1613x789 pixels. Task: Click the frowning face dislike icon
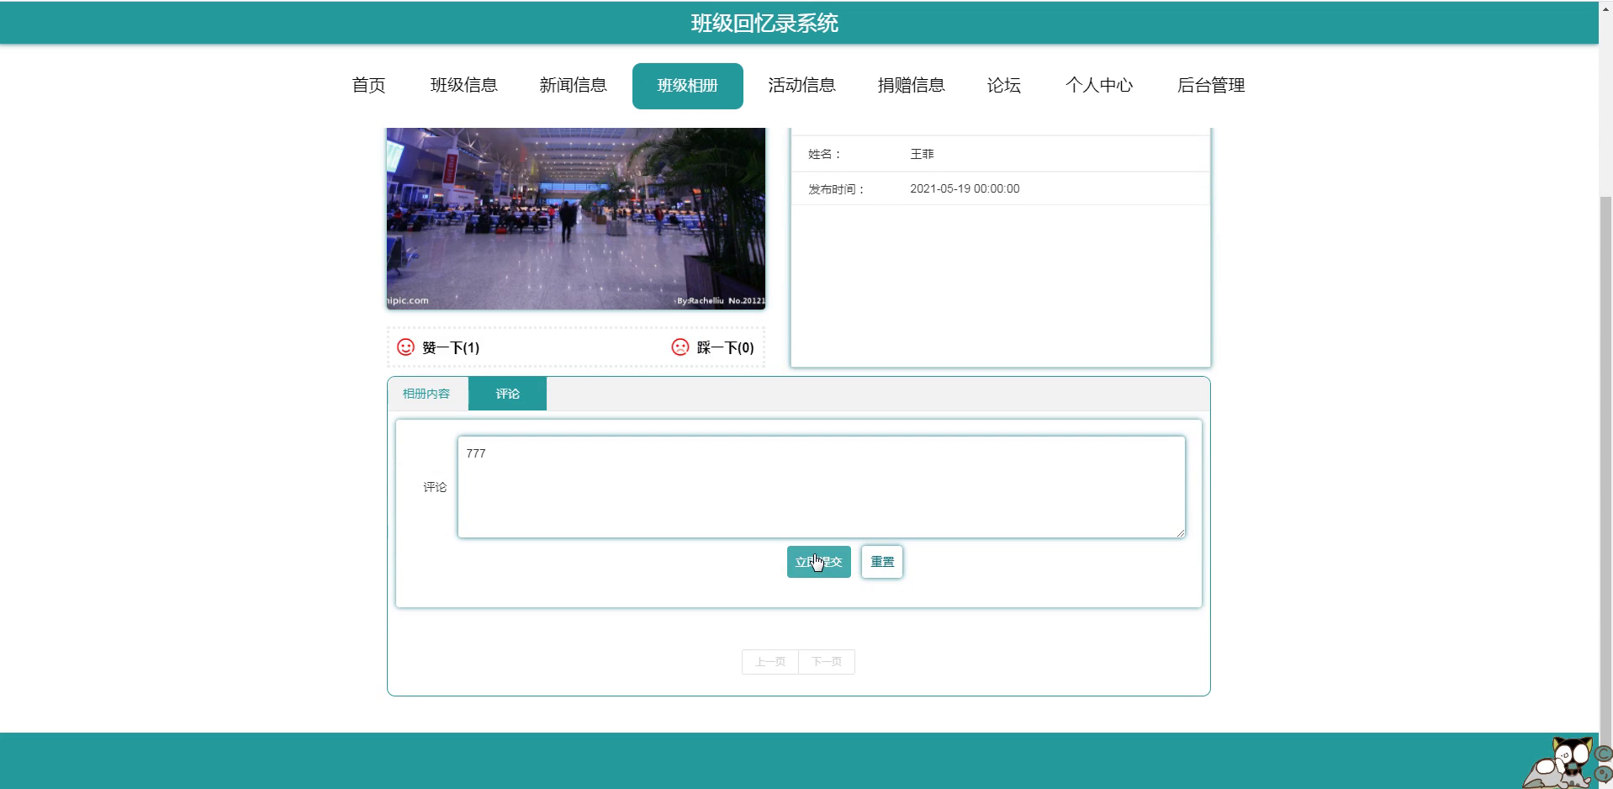click(x=680, y=346)
